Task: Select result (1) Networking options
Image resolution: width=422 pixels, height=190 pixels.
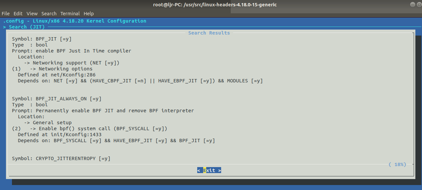Action: 52,69
